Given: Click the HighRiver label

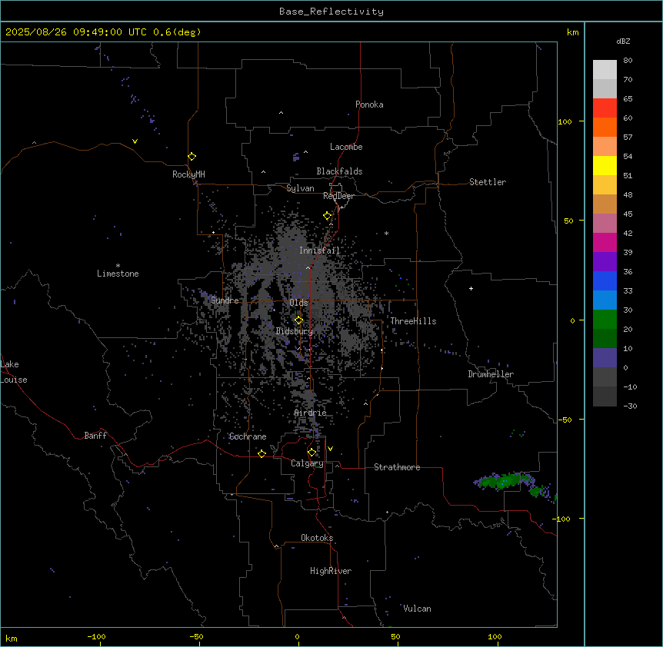Looking at the screenshot, I should coord(331,571).
